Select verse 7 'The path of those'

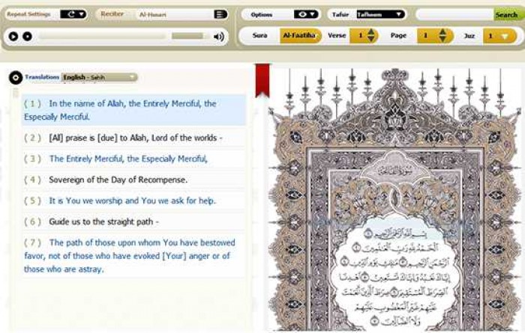tap(133, 256)
